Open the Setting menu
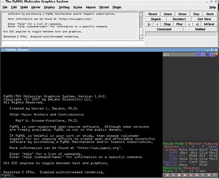 click(64, 7)
